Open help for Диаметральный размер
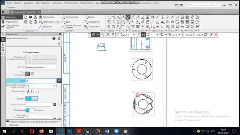This screenshot has width=240, height=135. (x=54, y=38)
